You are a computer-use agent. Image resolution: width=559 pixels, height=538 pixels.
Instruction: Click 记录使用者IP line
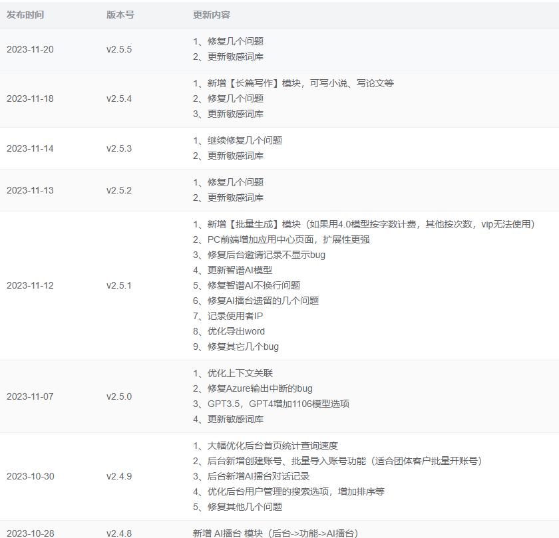pyautogui.click(x=228, y=316)
